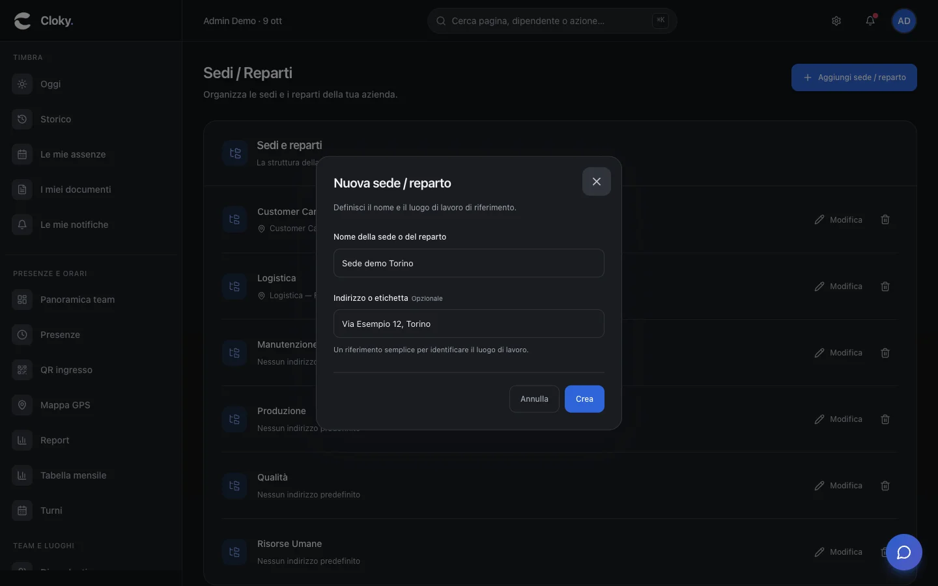This screenshot has height=586, width=938.
Task: Click the search bar Cerca pagina
Action: click(552, 21)
